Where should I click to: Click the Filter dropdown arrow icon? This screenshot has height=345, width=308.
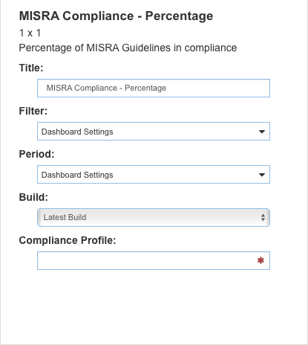coord(262,132)
